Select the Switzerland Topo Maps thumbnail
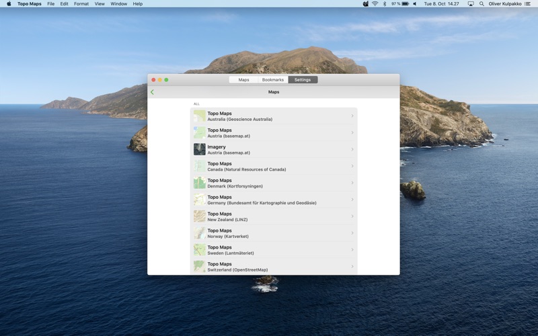538x336 pixels. [199, 266]
